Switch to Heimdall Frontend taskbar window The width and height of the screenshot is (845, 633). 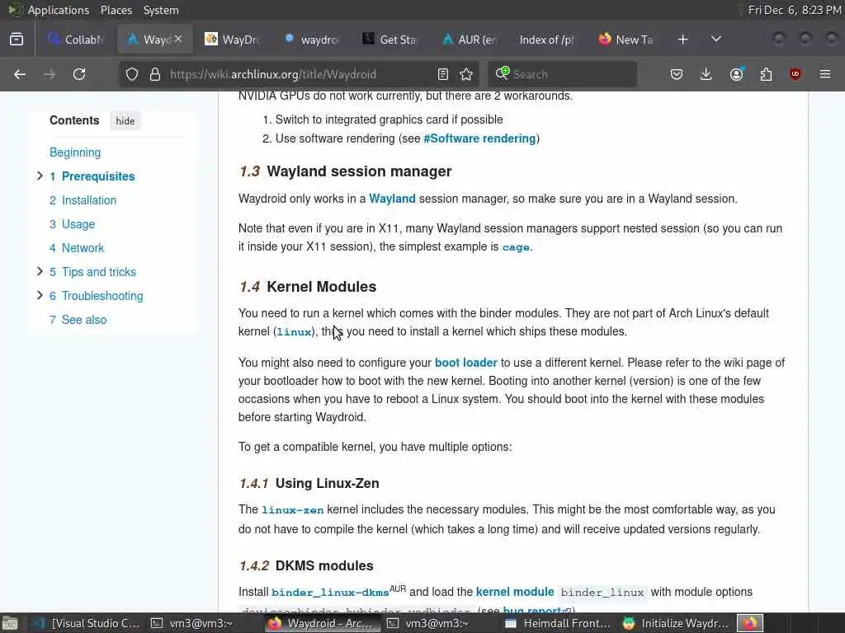[559, 623]
